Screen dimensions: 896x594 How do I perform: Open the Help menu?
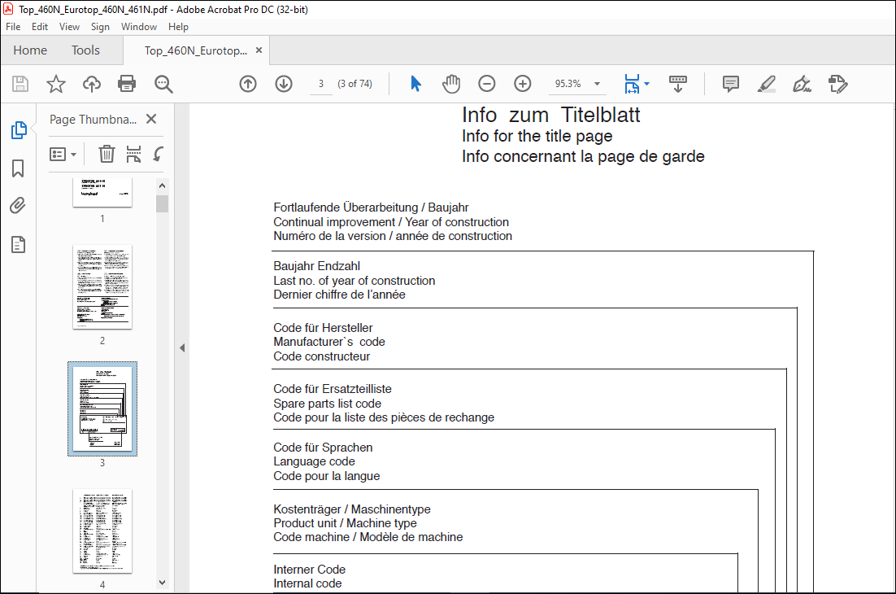click(x=178, y=27)
